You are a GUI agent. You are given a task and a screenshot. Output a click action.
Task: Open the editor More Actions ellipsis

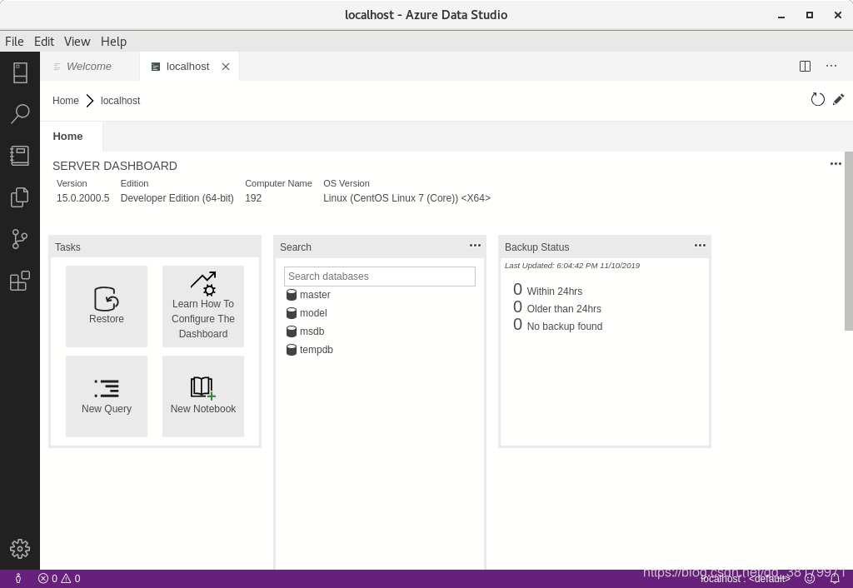pyautogui.click(x=831, y=67)
